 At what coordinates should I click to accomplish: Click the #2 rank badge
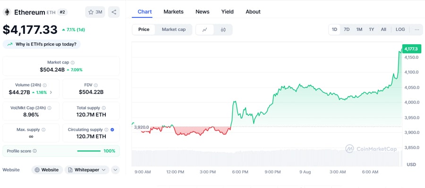tap(62, 12)
